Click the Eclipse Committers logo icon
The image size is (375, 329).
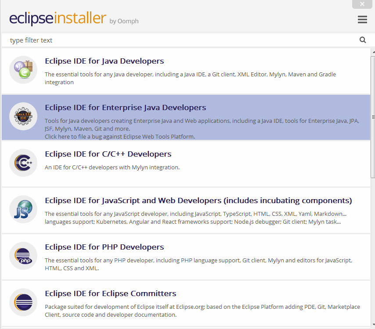click(23, 302)
